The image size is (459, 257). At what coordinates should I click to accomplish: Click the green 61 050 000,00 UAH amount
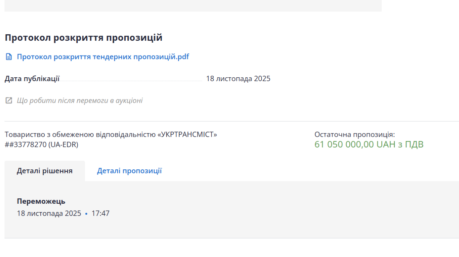(368, 145)
